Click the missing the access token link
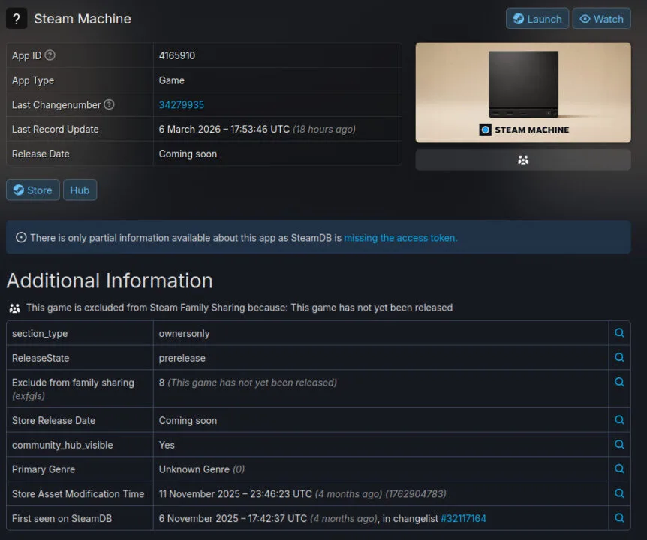Image resolution: width=647 pixels, height=540 pixels. point(400,237)
